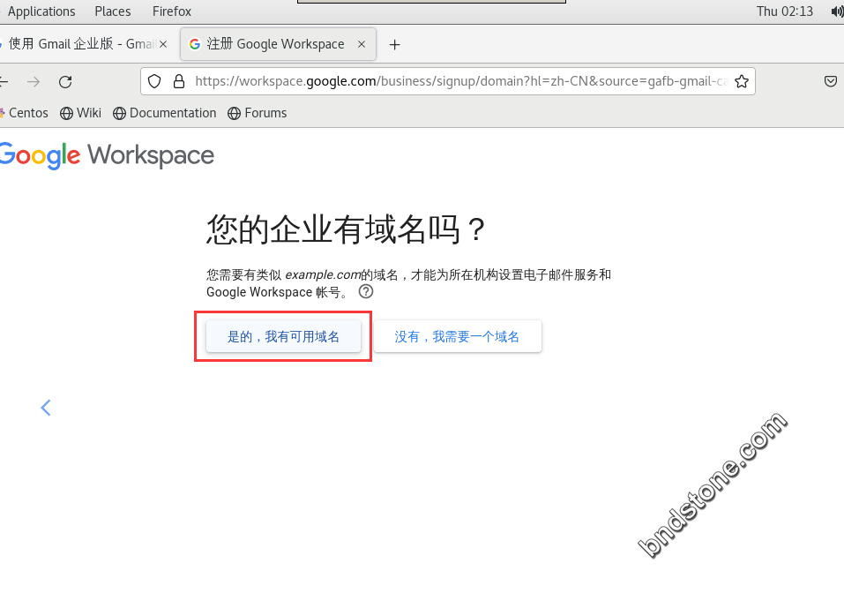Open the tracking protection shield icon
Screen dimensions: 844x608
[x=154, y=81]
